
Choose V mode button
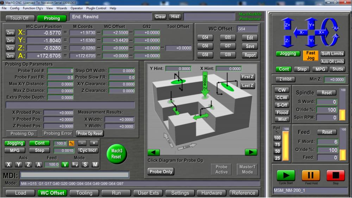(65, 165)
